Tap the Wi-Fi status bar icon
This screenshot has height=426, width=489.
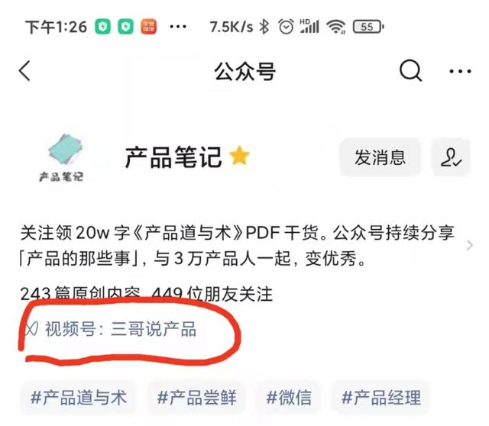click(336, 27)
